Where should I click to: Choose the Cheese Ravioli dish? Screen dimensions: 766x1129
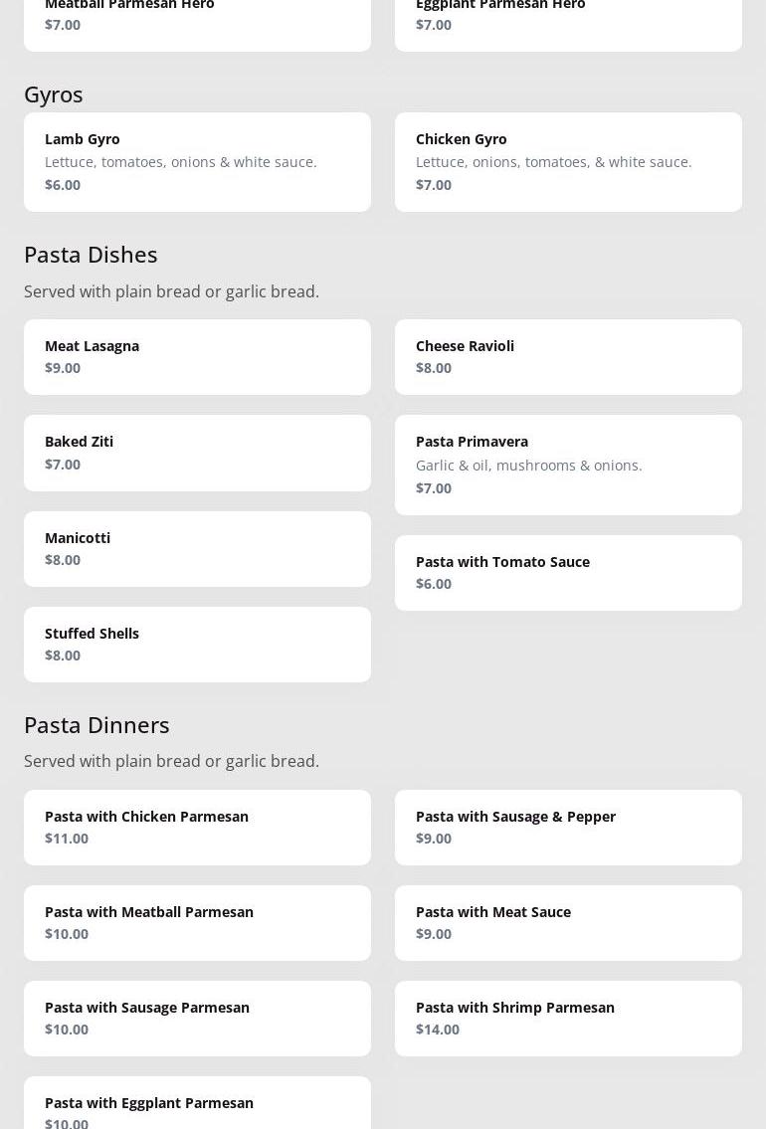point(568,356)
